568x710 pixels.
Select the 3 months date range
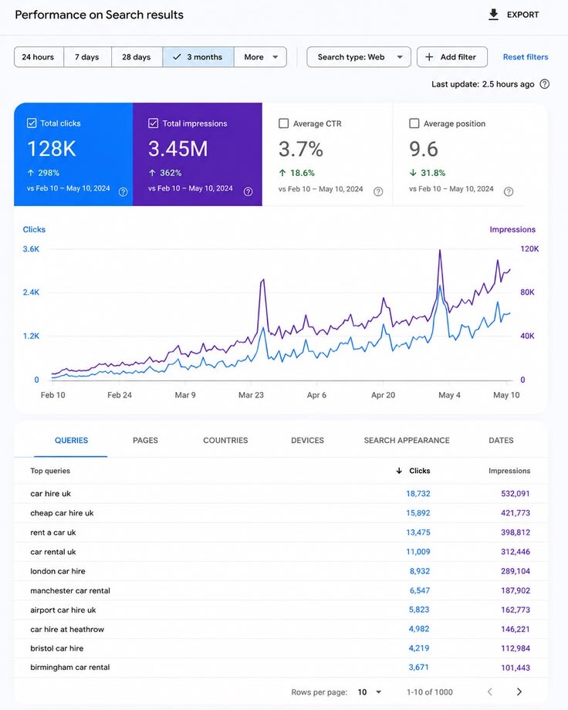coord(198,57)
